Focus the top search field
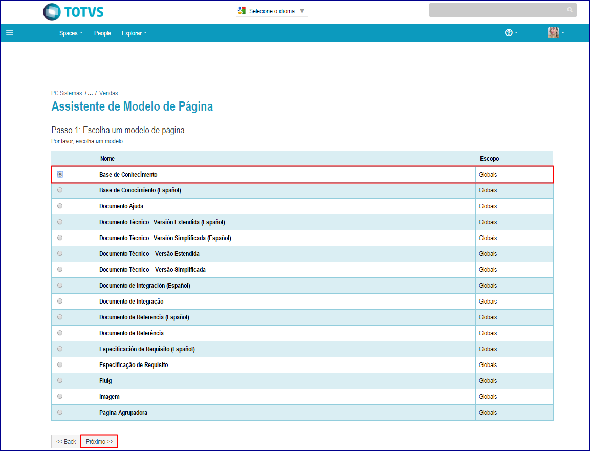This screenshot has width=590, height=451. [x=502, y=10]
